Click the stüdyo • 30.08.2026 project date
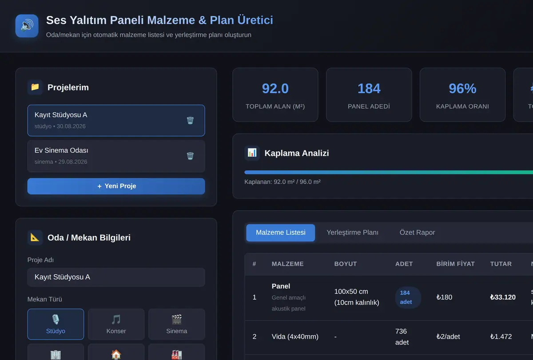533x360 pixels. click(60, 127)
